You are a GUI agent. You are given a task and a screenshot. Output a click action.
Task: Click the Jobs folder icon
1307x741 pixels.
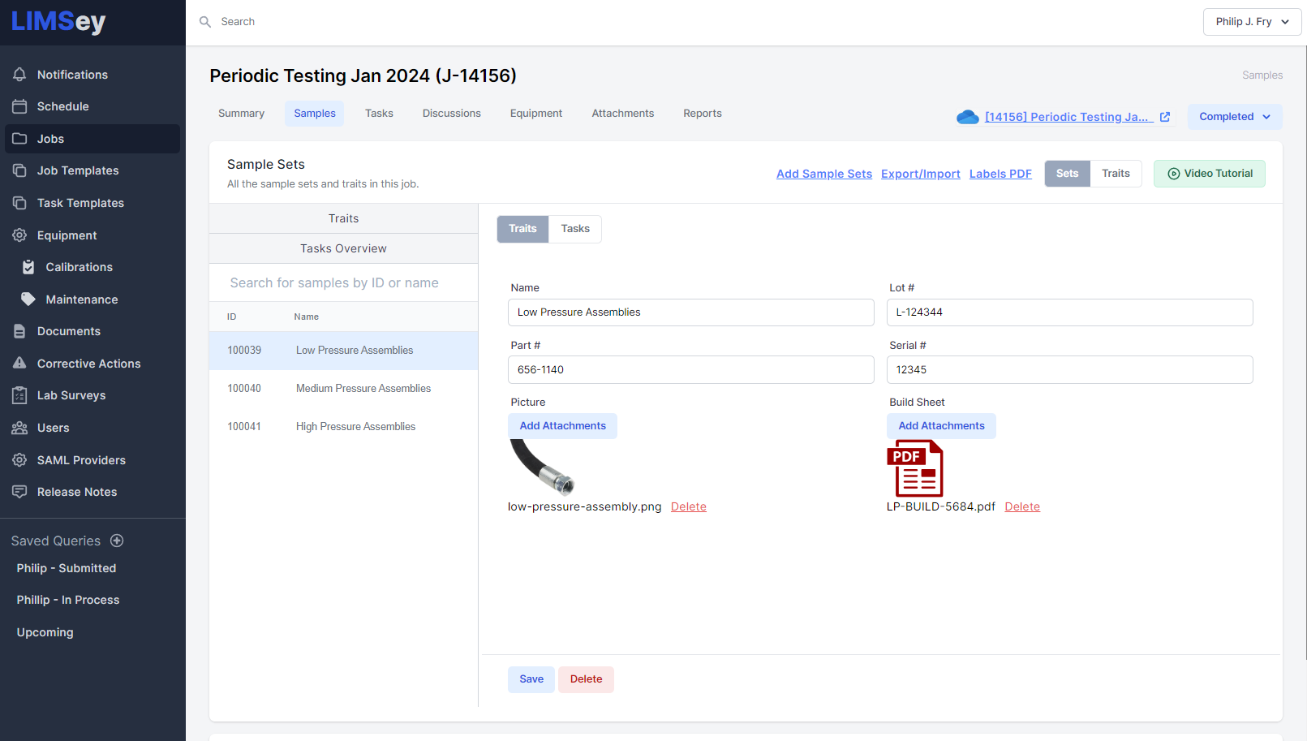[19, 139]
